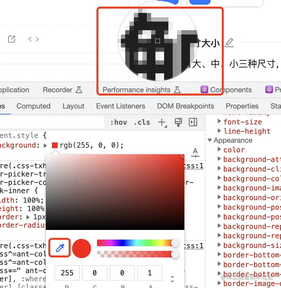
Task: Switch color format with the up-down arrows
Action: [172, 279]
